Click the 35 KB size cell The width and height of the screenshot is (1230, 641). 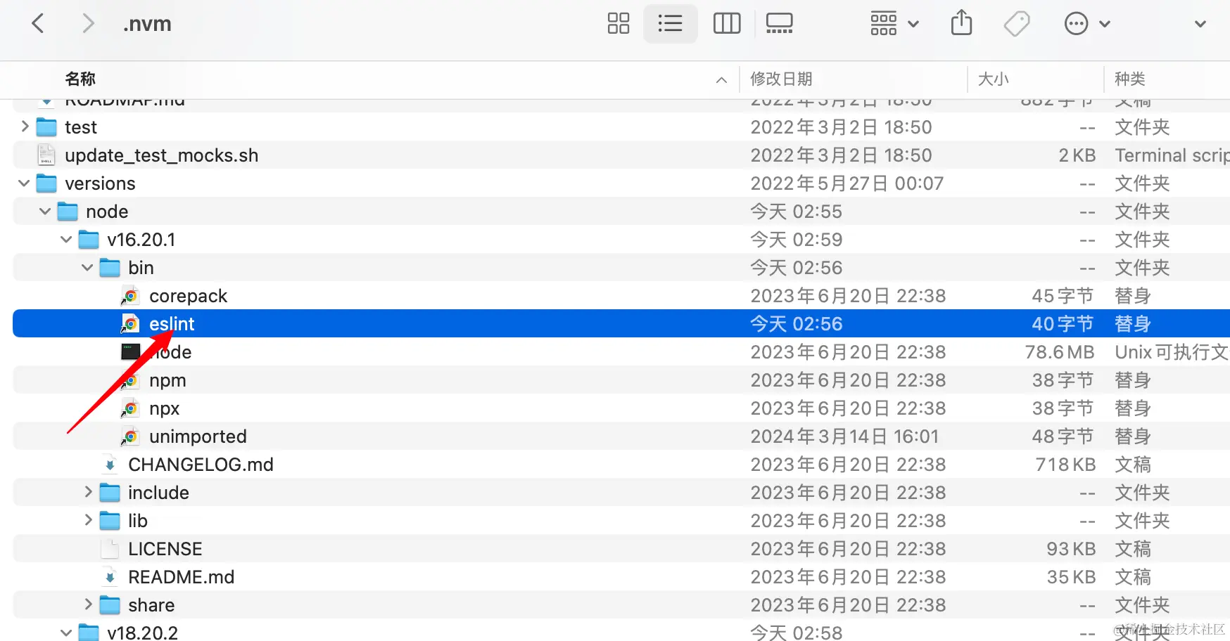[x=1071, y=577]
